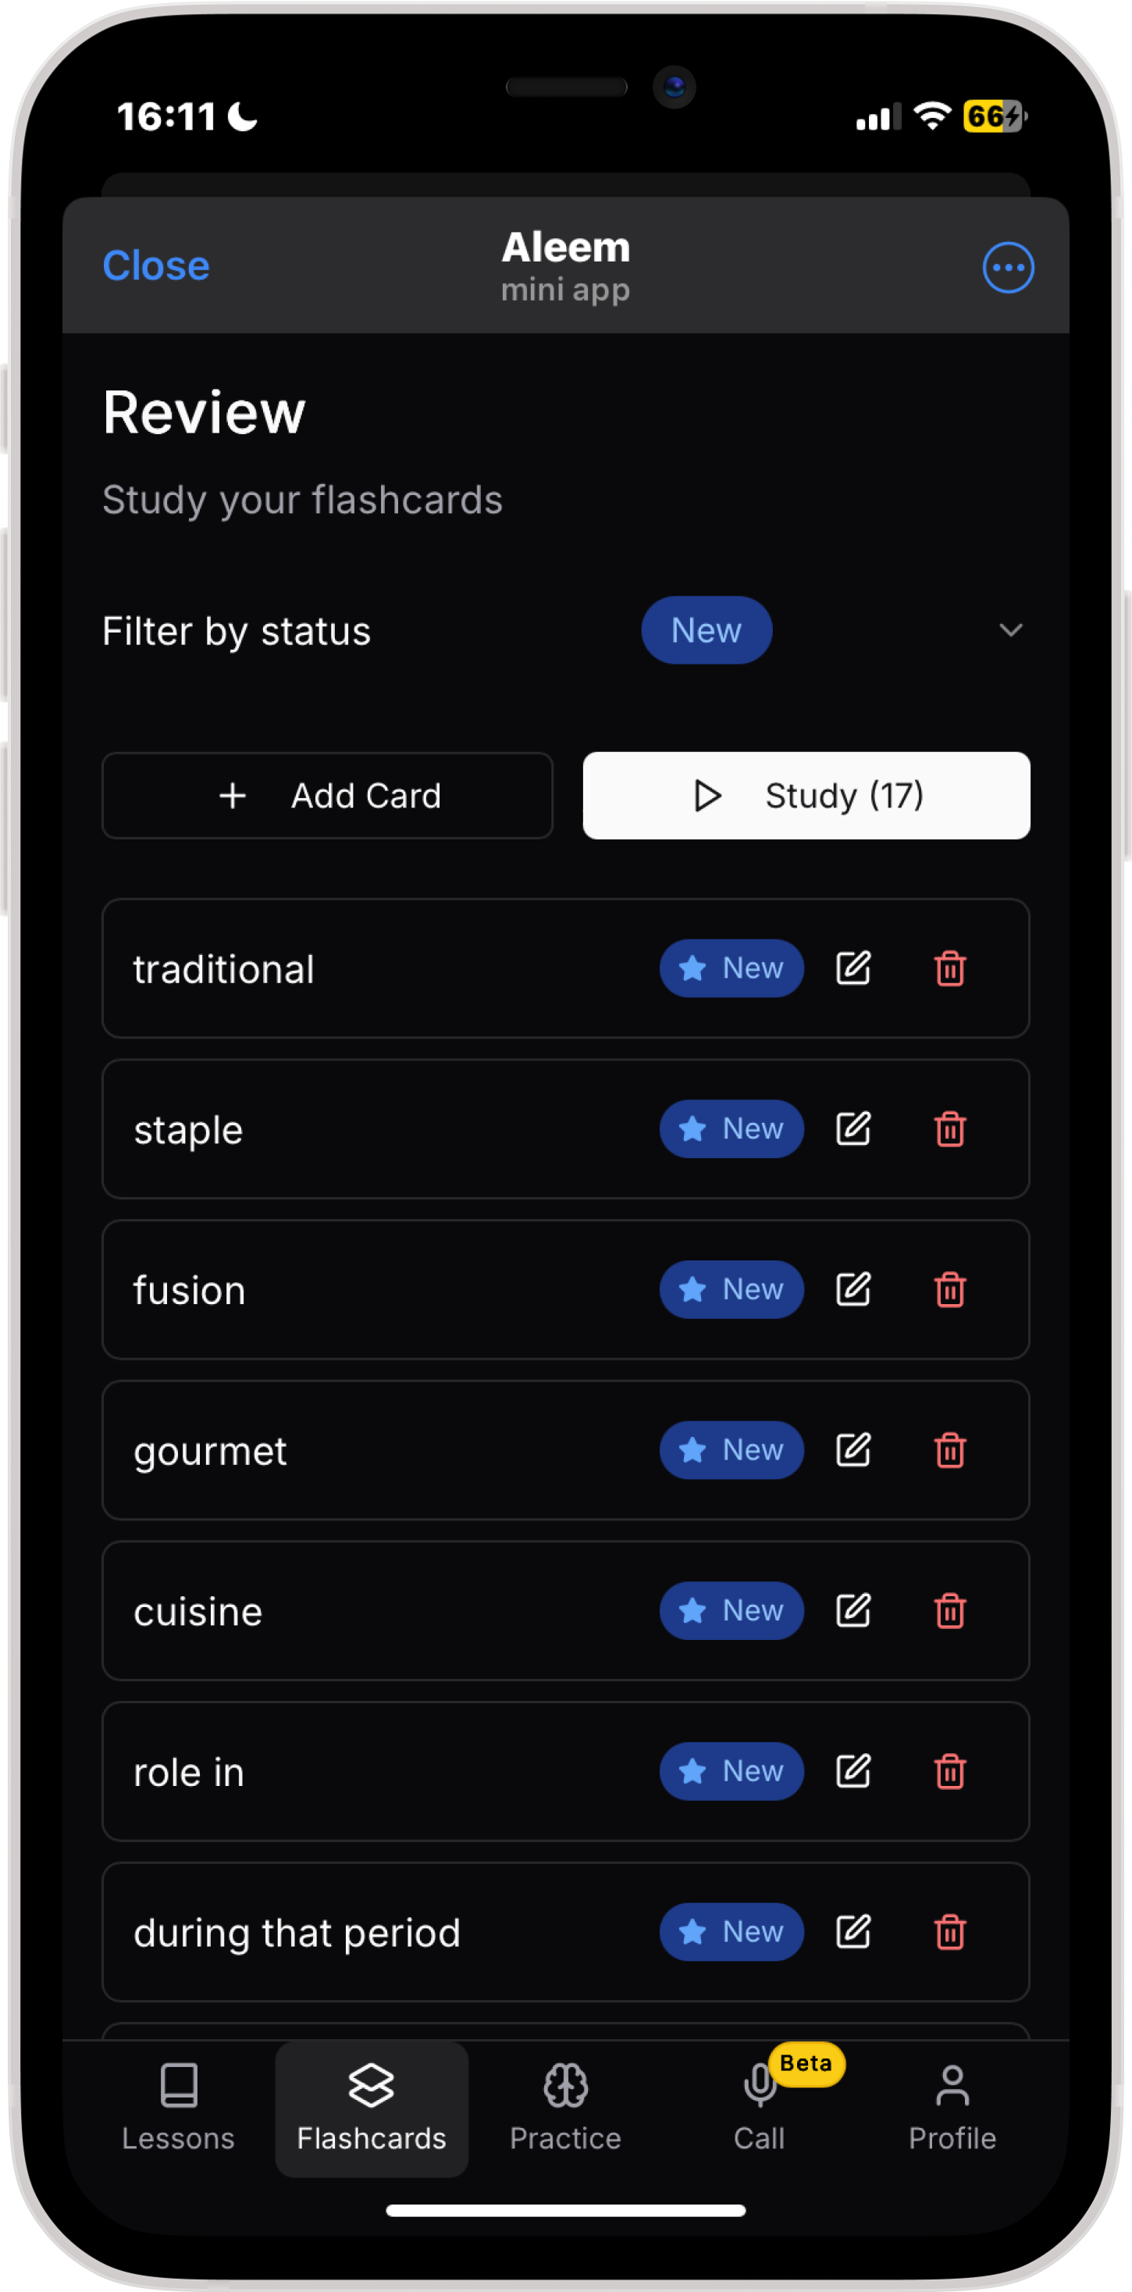Open the mini app more options menu
The width and height of the screenshot is (1132, 2292).
(1008, 267)
